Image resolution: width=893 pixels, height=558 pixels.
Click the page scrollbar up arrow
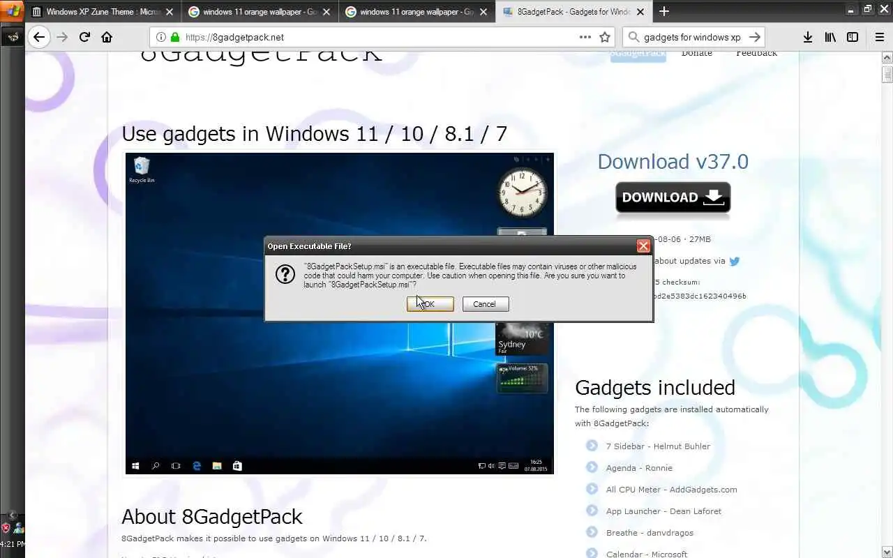pos(887,59)
